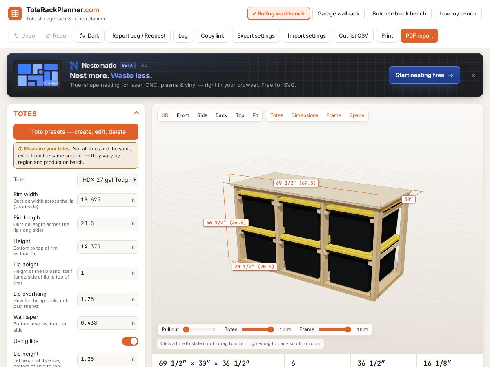Download the Cut list CSV
Viewport: 490px width, 367px height.
pos(354,35)
